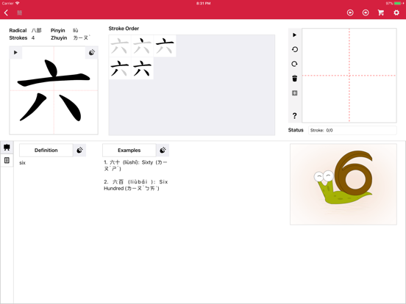The height and width of the screenshot is (304, 406).
Task: Open the settings gear
Action: pos(396,12)
